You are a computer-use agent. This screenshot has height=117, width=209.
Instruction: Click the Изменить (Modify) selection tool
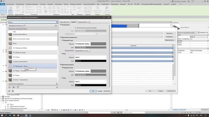[x=4, y=9]
